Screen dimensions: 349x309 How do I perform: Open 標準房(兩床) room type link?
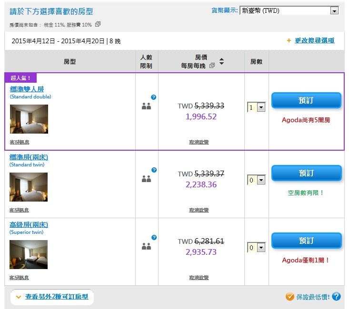(x=29, y=157)
